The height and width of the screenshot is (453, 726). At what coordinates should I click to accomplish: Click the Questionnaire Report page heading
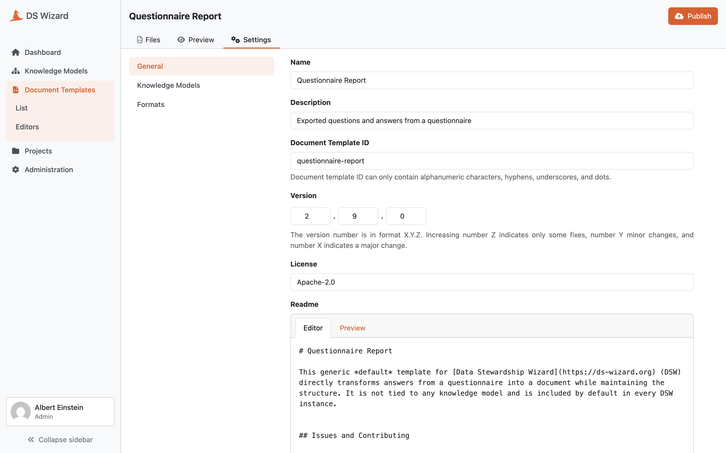point(175,16)
